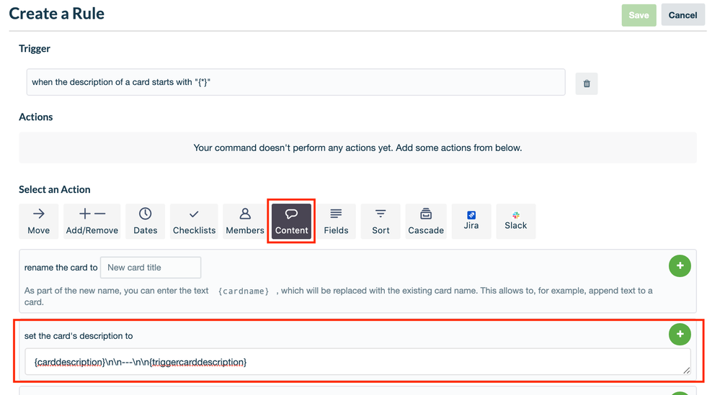The width and height of the screenshot is (720, 395).
Task: Open the Dates action category
Action: (145, 222)
